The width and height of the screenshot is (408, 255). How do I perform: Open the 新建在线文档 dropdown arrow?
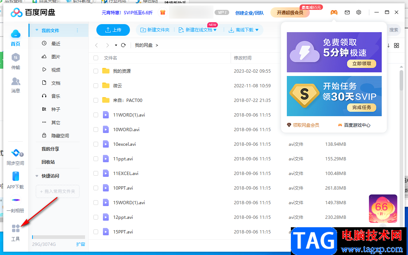coord(215,30)
